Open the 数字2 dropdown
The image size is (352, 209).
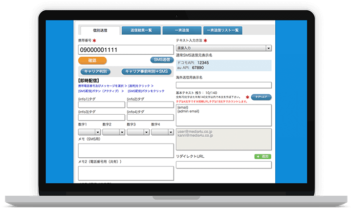point(113,132)
